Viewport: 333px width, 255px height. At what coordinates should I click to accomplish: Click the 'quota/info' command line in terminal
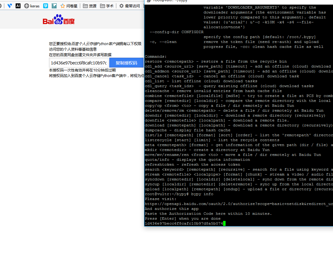pos(197,160)
